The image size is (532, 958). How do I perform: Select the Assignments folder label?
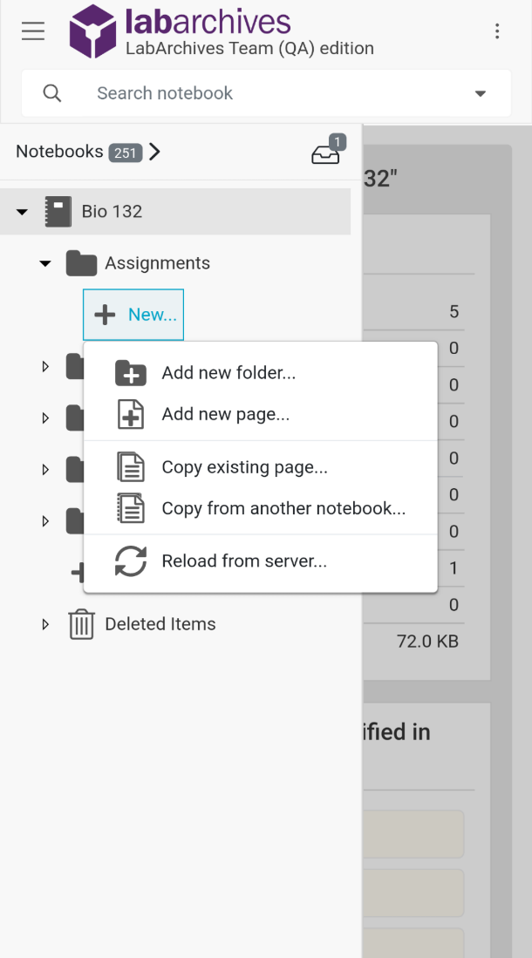[157, 262]
